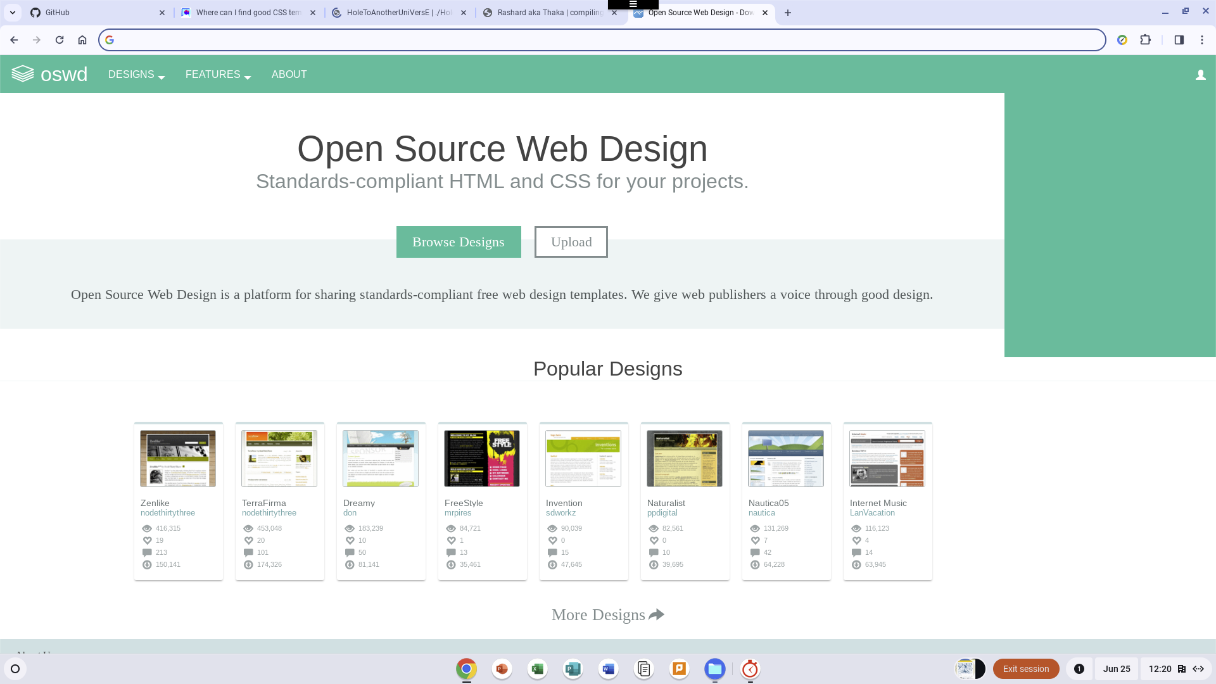Open the Extensions puzzle icon
The width and height of the screenshot is (1216, 684).
click(x=1145, y=40)
